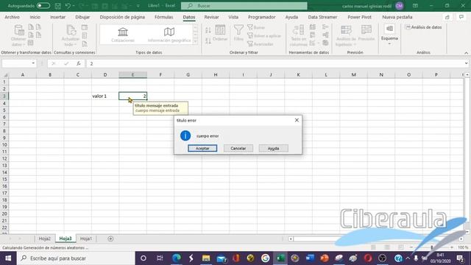
Task: Open the Nueva pestaña tab
Action: [x=397, y=17]
